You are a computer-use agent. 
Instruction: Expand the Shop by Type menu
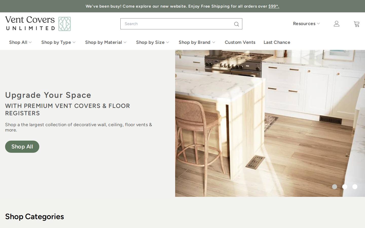pyautogui.click(x=58, y=42)
